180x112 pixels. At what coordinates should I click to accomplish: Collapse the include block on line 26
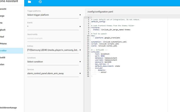pos(90,68)
